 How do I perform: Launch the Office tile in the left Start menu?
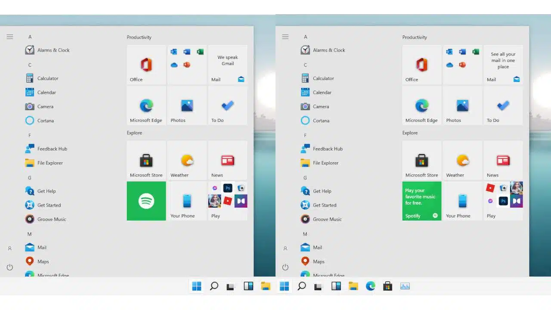click(146, 65)
